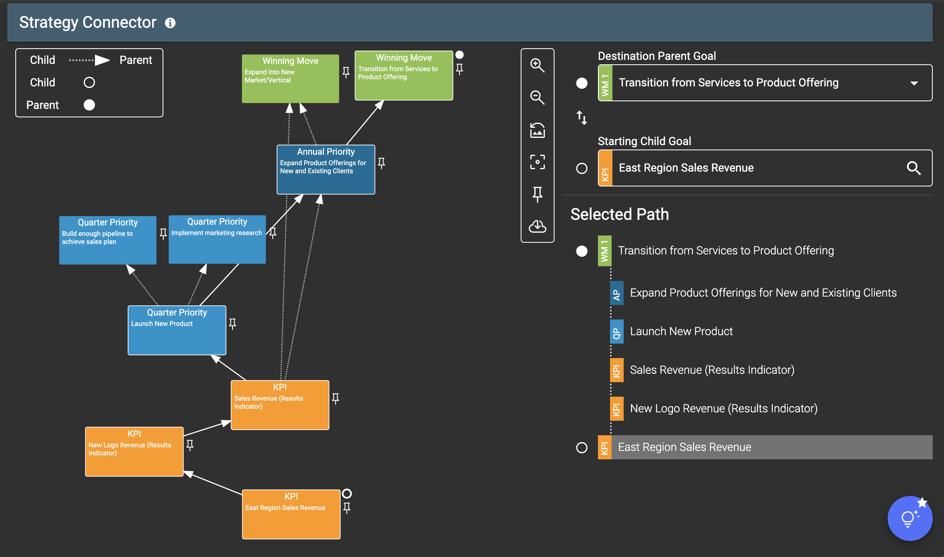This screenshot has width=944, height=557.
Task: Click the WM 1 tag in Selected Path
Action: (604, 251)
